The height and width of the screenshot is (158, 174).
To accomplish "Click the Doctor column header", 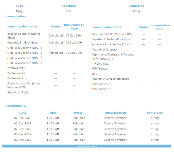I will [79, 113].
